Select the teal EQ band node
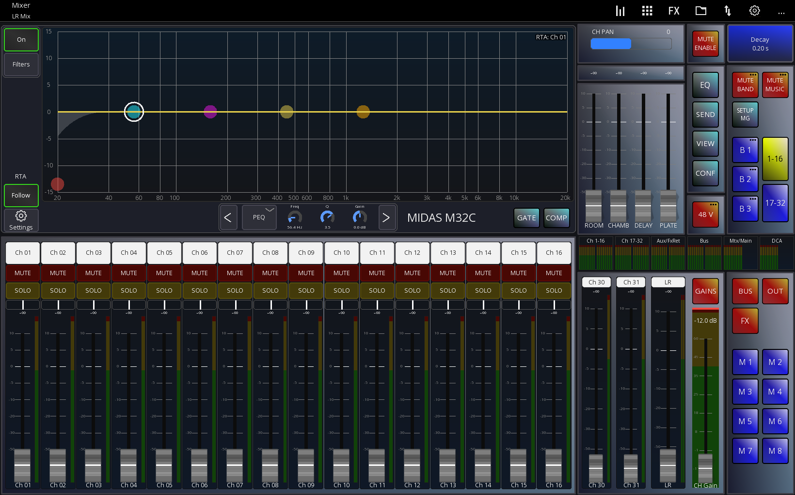 coord(134,112)
